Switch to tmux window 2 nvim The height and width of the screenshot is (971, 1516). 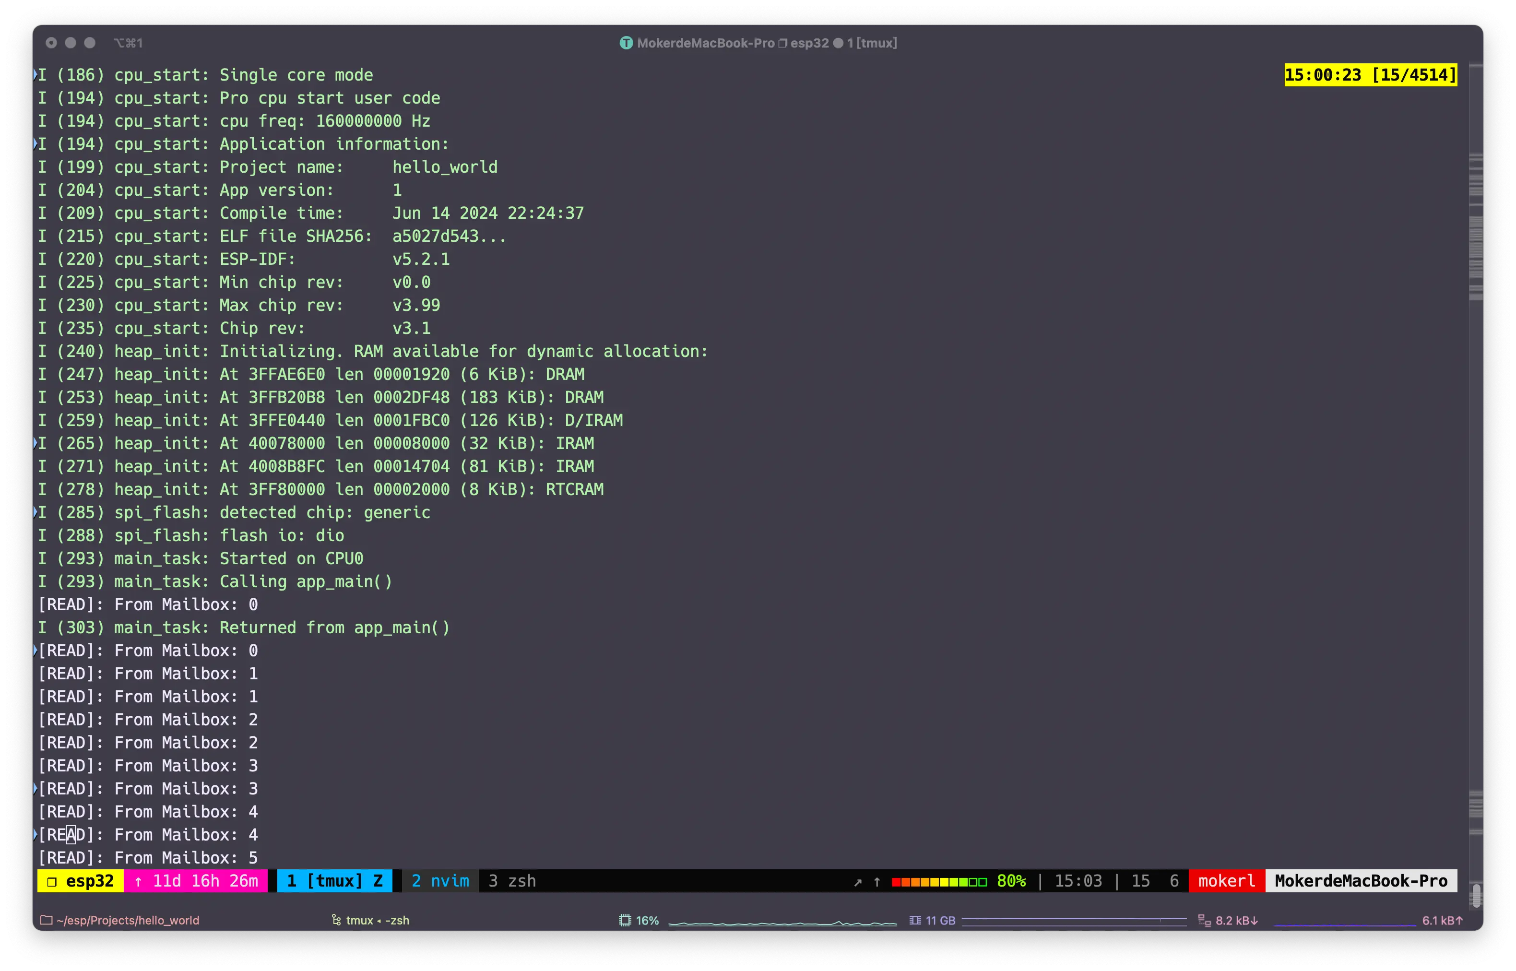pyautogui.click(x=440, y=881)
